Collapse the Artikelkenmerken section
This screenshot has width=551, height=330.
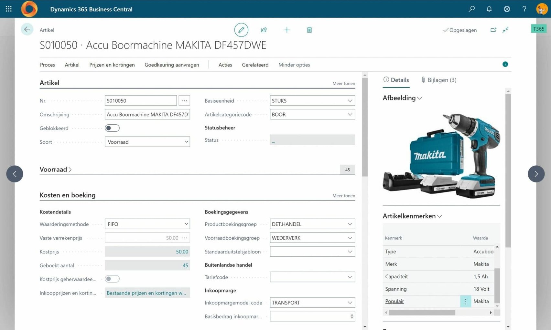(x=412, y=216)
